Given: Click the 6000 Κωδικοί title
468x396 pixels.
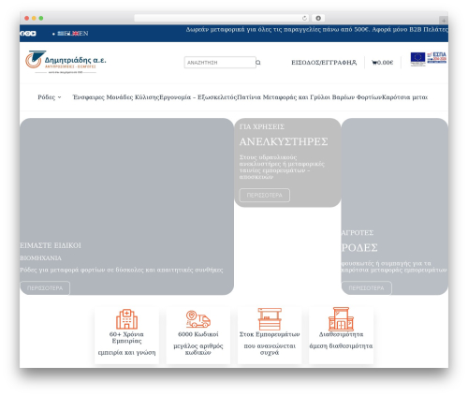Looking at the screenshot, I should (x=198, y=334).
